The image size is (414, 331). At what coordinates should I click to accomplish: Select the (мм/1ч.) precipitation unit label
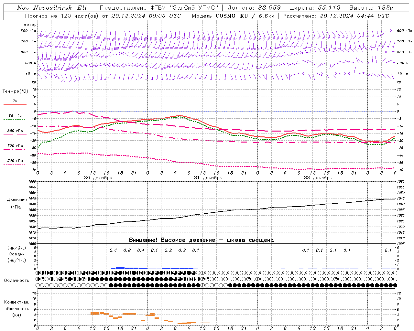16,260
